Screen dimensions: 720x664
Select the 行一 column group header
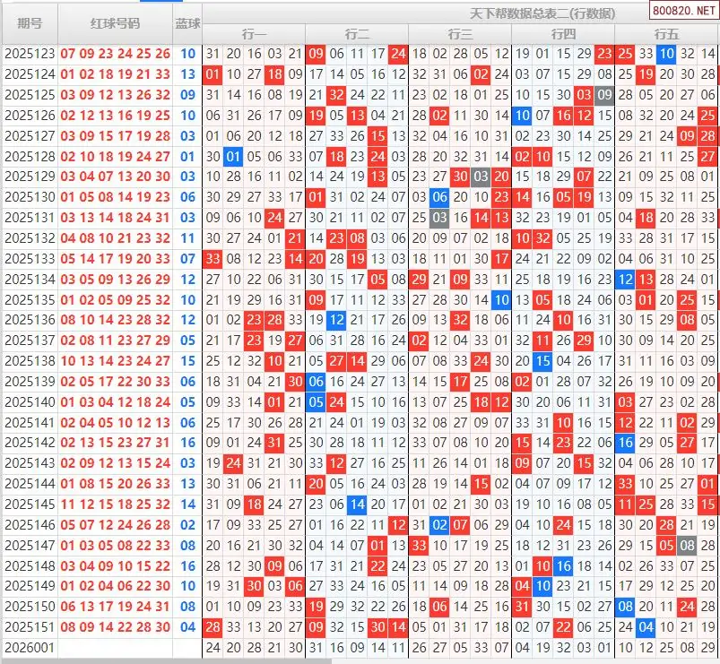[x=254, y=34]
